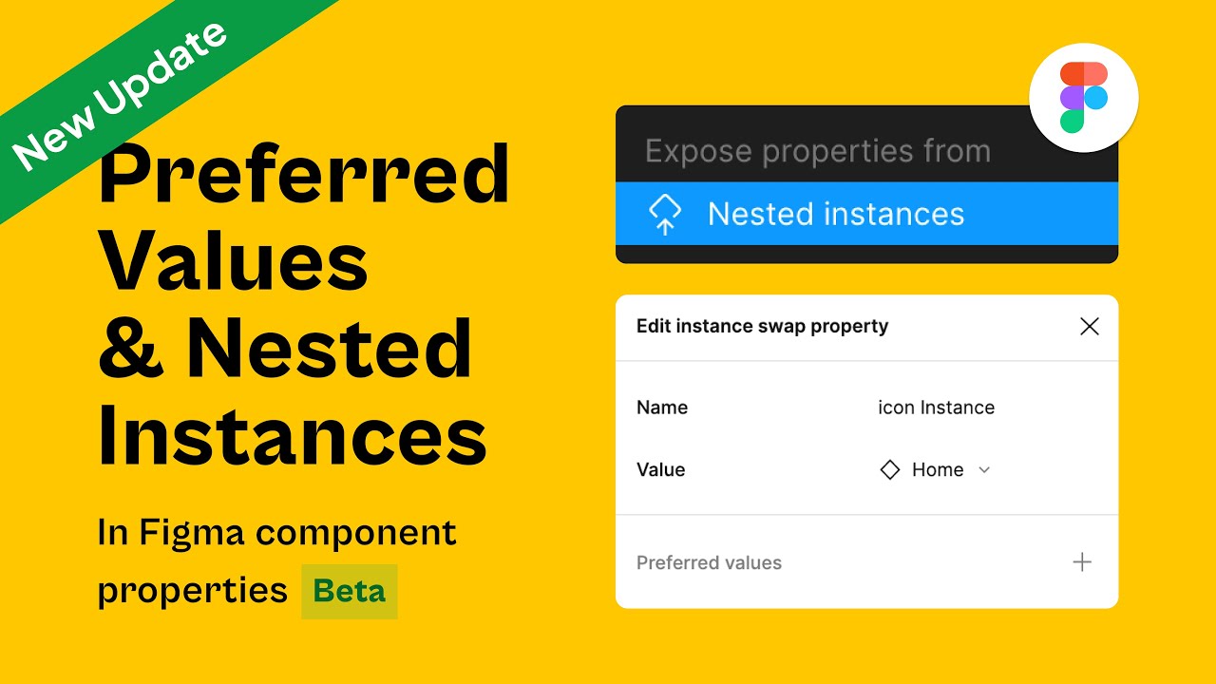Click the Name property label
The height and width of the screenshot is (684, 1216).
pyautogui.click(x=662, y=408)
